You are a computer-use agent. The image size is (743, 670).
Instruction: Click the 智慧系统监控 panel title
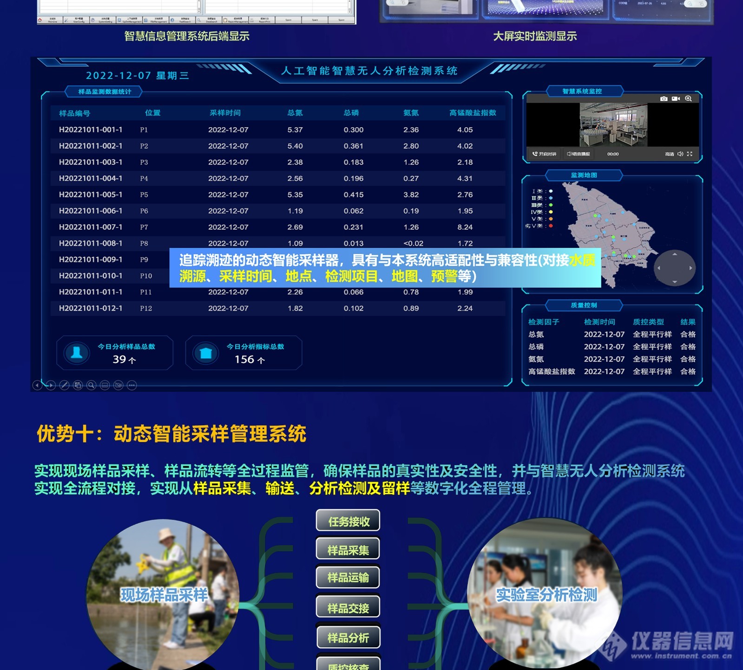582,91
